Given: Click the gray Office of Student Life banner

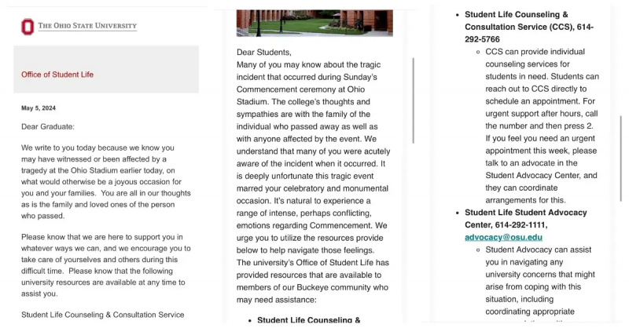Looking at the screenshot, I should coord(106,69).
